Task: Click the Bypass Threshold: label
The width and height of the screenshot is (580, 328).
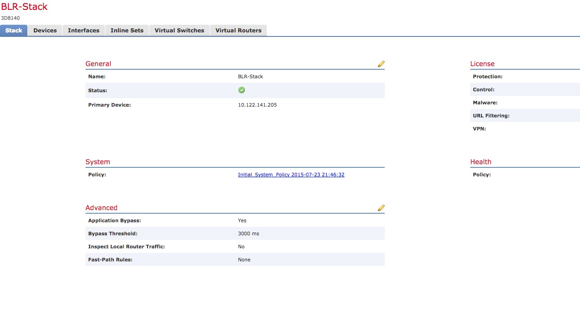Action: pyautogui.click(x=113, y=234)
